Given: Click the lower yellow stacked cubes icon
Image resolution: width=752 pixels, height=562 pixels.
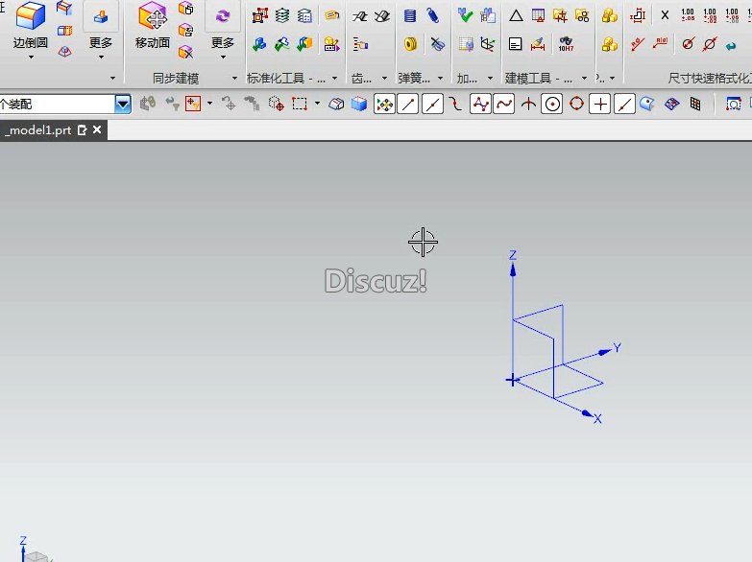Looking at the screenshot, I should coord(610,44).
